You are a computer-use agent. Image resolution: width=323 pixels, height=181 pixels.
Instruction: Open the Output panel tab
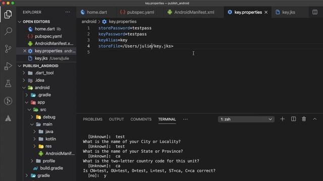pos(117,119)
